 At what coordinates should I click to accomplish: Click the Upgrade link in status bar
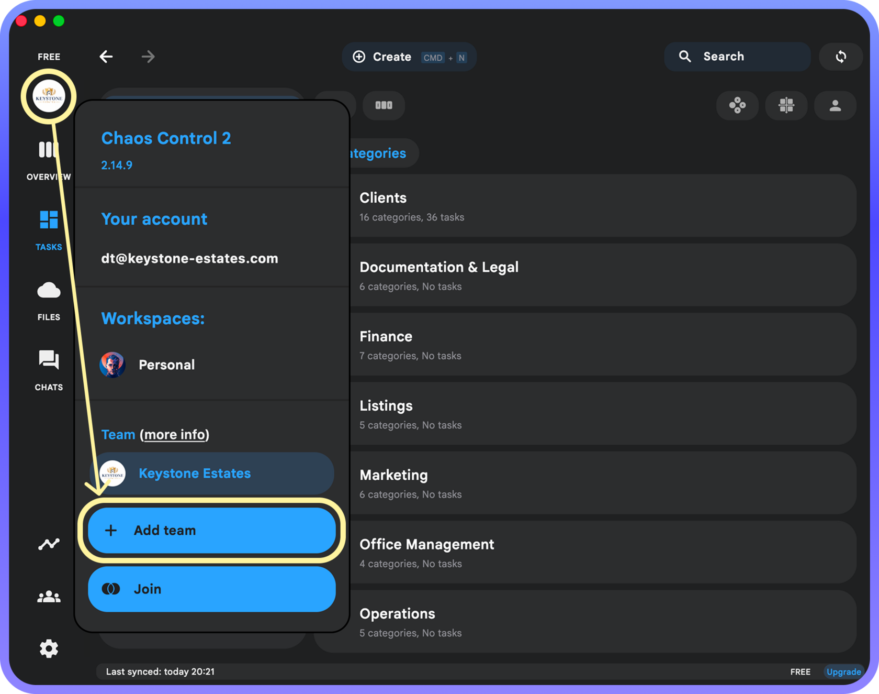[843, 671]
